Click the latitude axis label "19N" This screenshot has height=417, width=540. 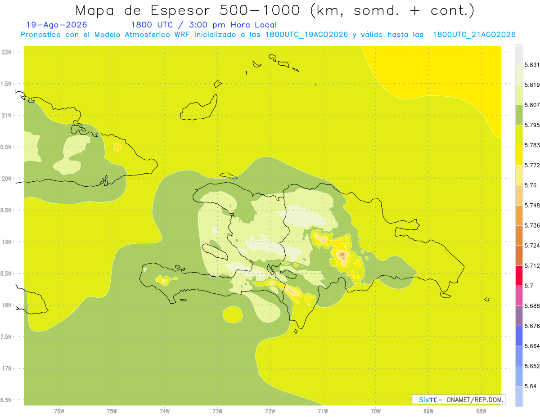click(6, 242)
